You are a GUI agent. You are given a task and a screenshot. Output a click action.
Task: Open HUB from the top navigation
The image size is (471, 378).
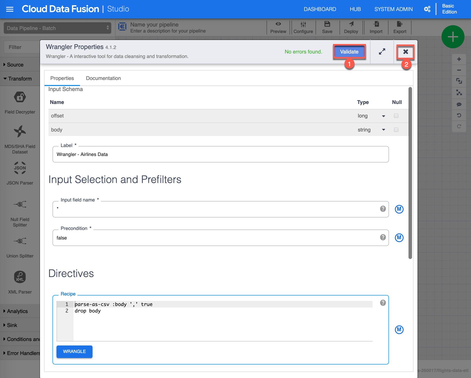355,9
